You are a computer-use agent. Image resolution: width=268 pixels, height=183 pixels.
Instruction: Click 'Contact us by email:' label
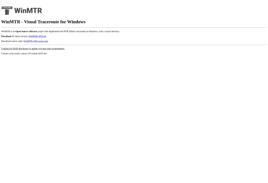(11, 53)
